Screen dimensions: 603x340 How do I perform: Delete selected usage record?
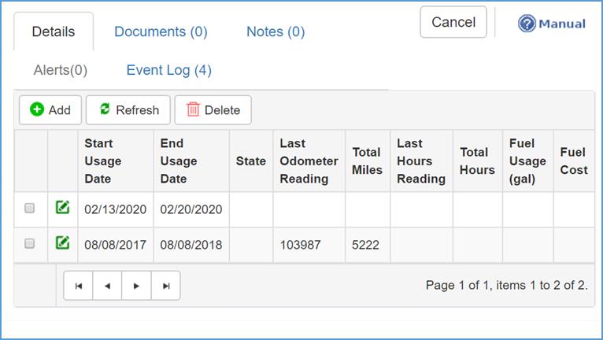[x=213, y=110]
